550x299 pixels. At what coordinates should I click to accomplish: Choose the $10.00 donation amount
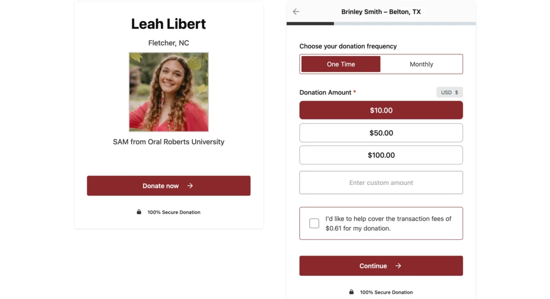381,110
